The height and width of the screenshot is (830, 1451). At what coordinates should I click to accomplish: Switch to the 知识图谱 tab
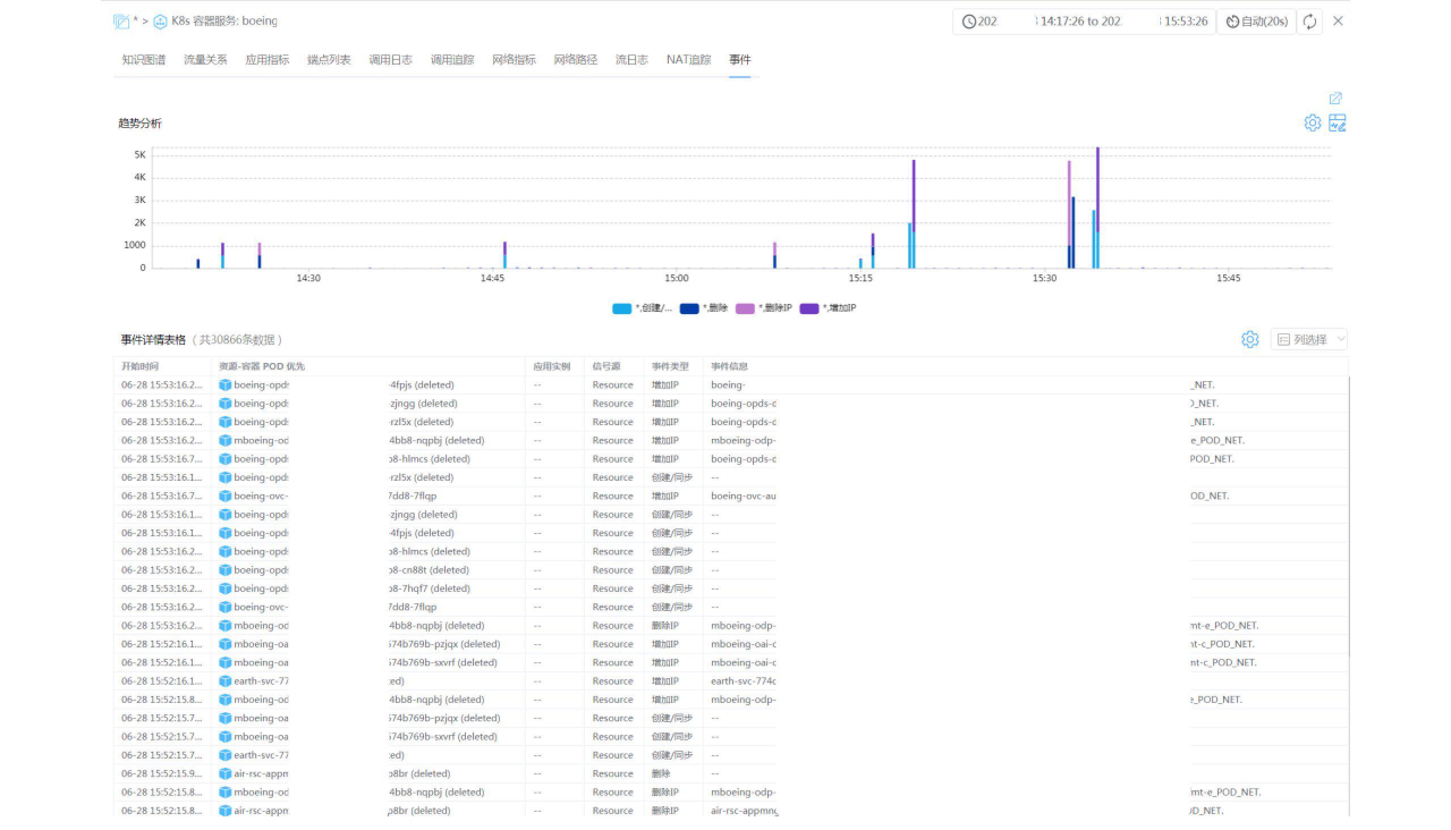pos(143,60)
